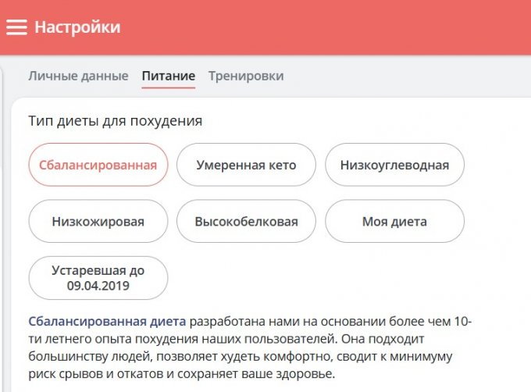Select Устаревшая до 09.04.2019 diet option

[x=98, y=278]
